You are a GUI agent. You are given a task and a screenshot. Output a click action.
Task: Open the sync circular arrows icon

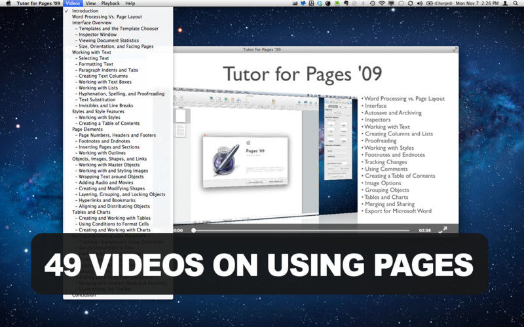[x=411, y=3]
